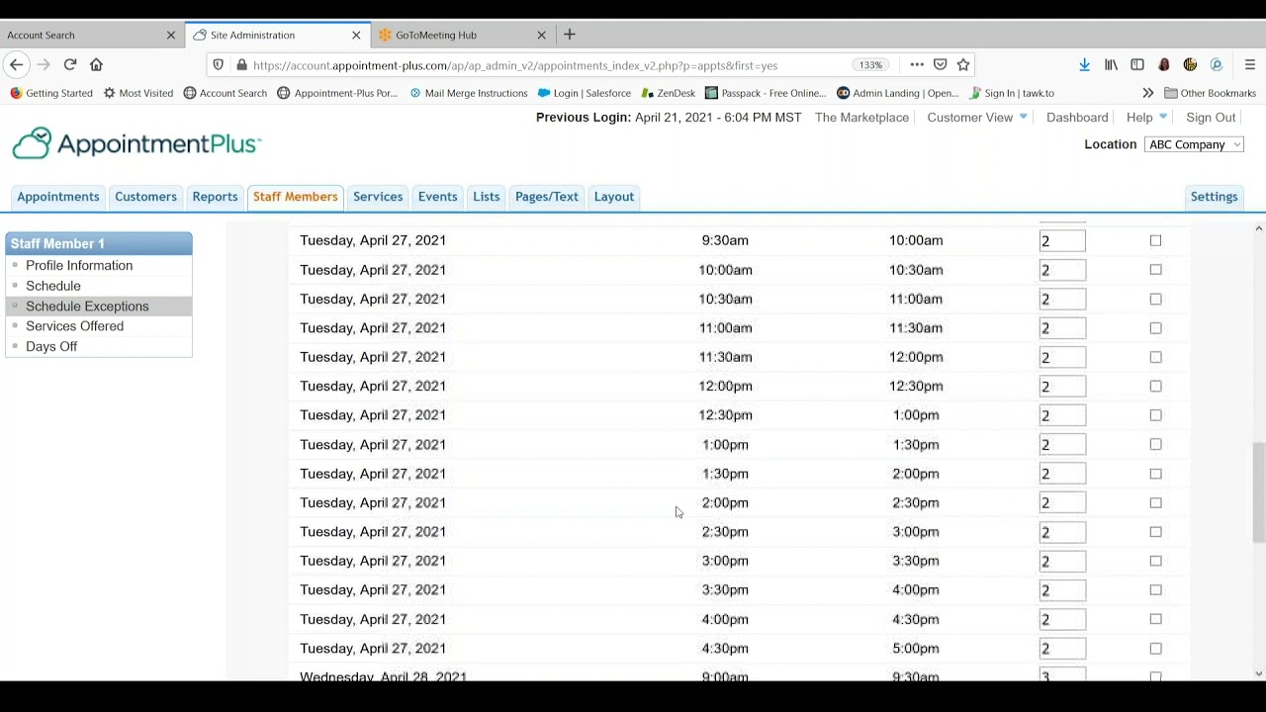This screenshot has height=712, width=1266.
Task: Show more bookmarks chevron icon
Action: (1147, 93)
